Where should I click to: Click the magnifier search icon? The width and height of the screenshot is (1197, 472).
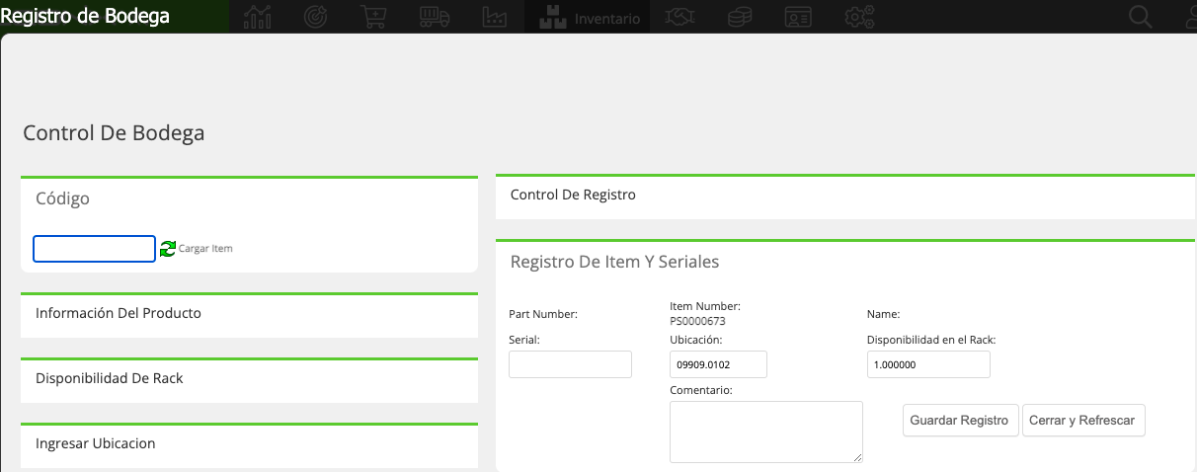click(1141, 17)
